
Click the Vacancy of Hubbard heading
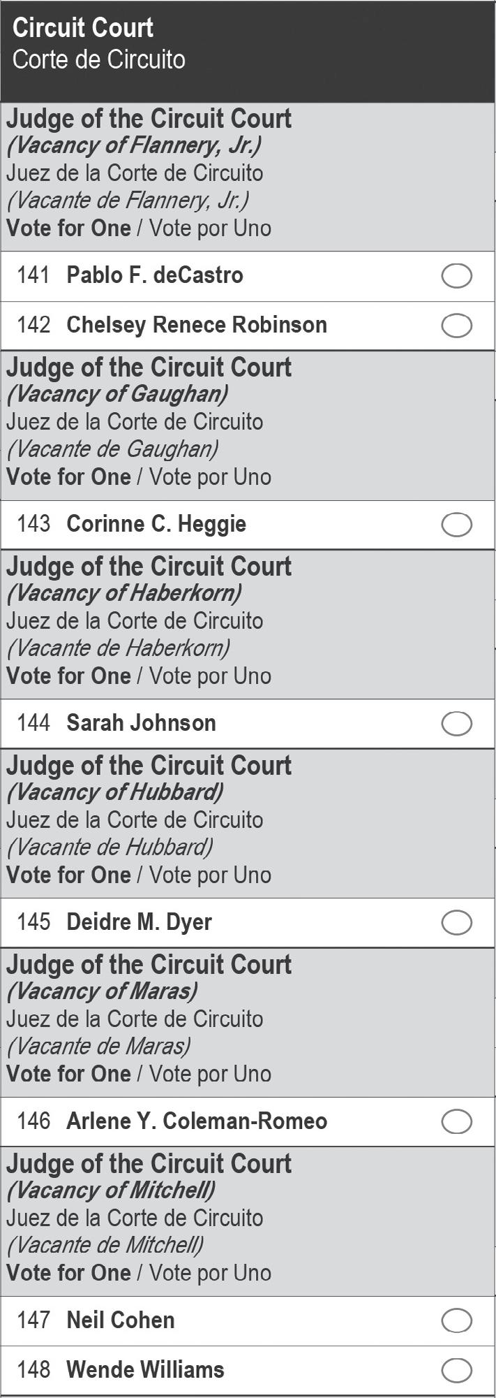tap(115, 793)
